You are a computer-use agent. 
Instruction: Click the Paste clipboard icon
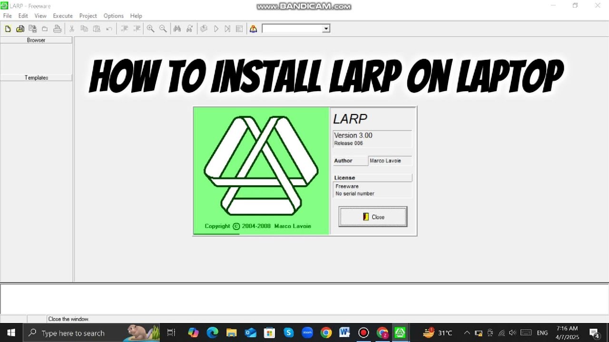[97, 29]
